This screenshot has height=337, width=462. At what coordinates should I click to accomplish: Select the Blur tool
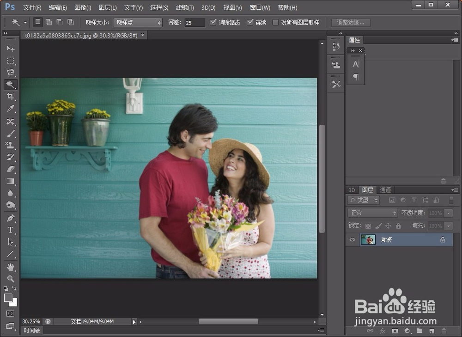point(11,193)
